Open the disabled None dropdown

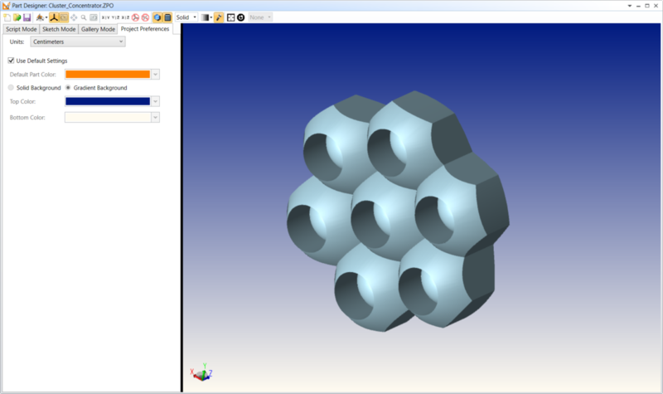[260, 17]
